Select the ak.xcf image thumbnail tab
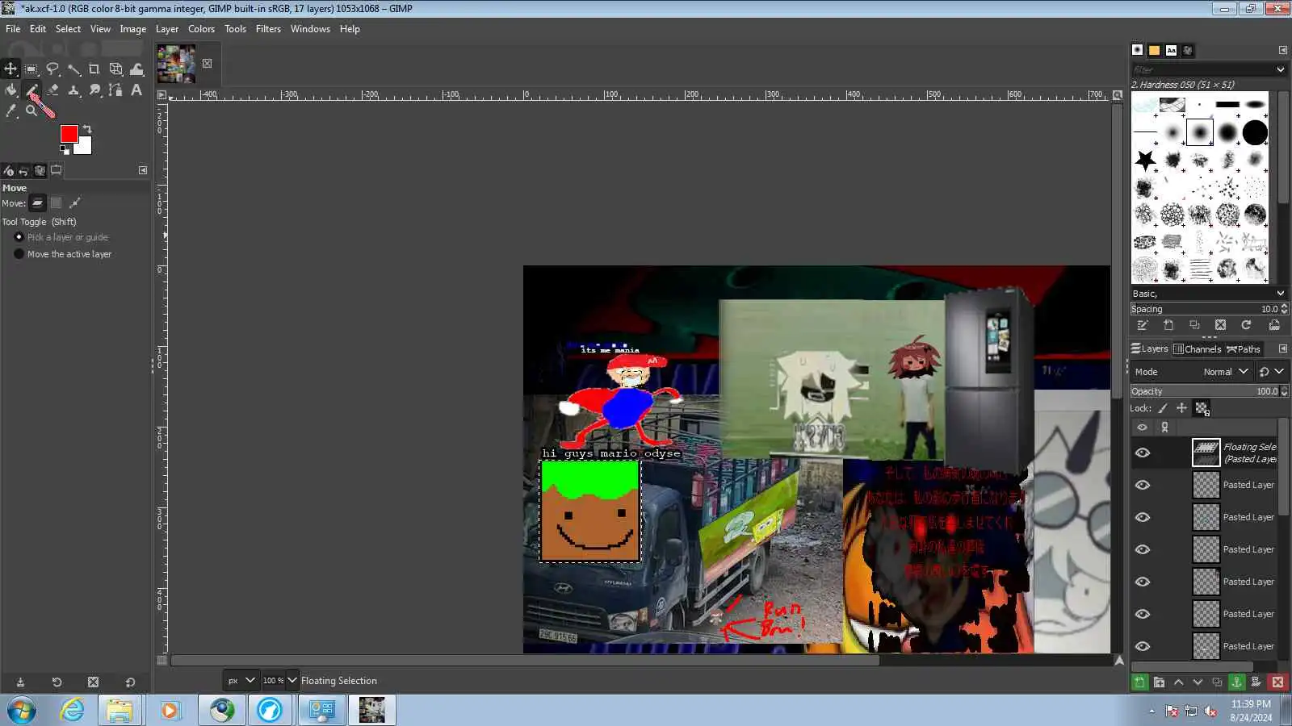The height and width of the screenshot is (726, 1292). click(x=176, y=64)
